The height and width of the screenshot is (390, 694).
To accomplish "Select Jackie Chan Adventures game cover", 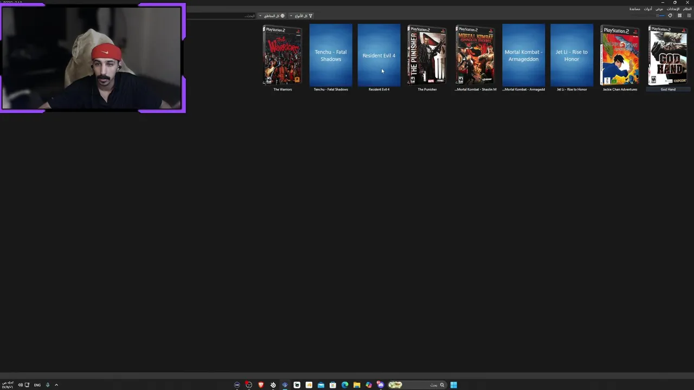I will pyautogui.click(x=620, y=55).
